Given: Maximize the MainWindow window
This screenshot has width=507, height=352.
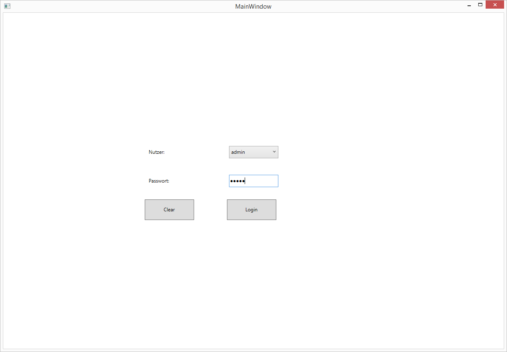Looking at the screenshot, I should pyautogui.click(x=480, y=5).
